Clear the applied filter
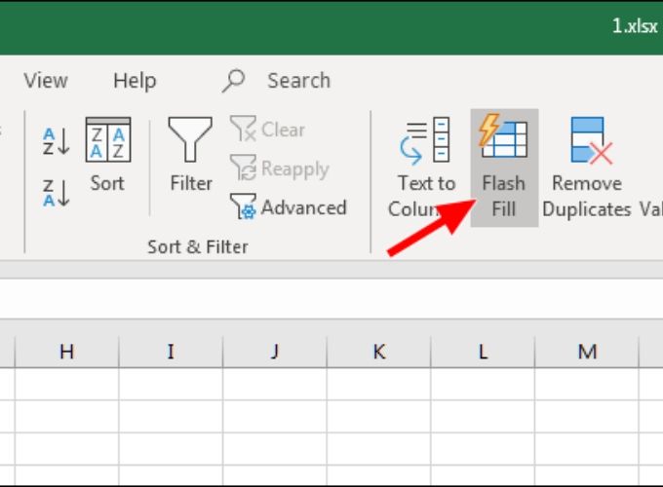The width and height of the screenshot is (663, 487). pos(269,130)
